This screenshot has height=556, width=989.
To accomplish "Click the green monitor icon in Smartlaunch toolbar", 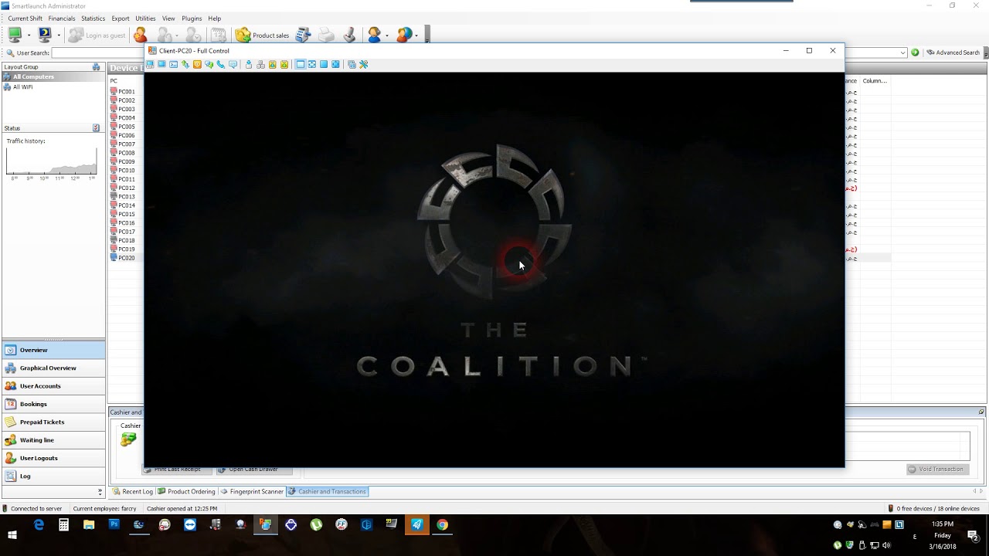I will 15,35.
